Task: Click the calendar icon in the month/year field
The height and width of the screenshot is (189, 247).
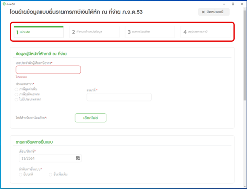Action: (78, 158)
